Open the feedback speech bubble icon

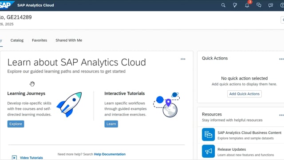[271, 5]
